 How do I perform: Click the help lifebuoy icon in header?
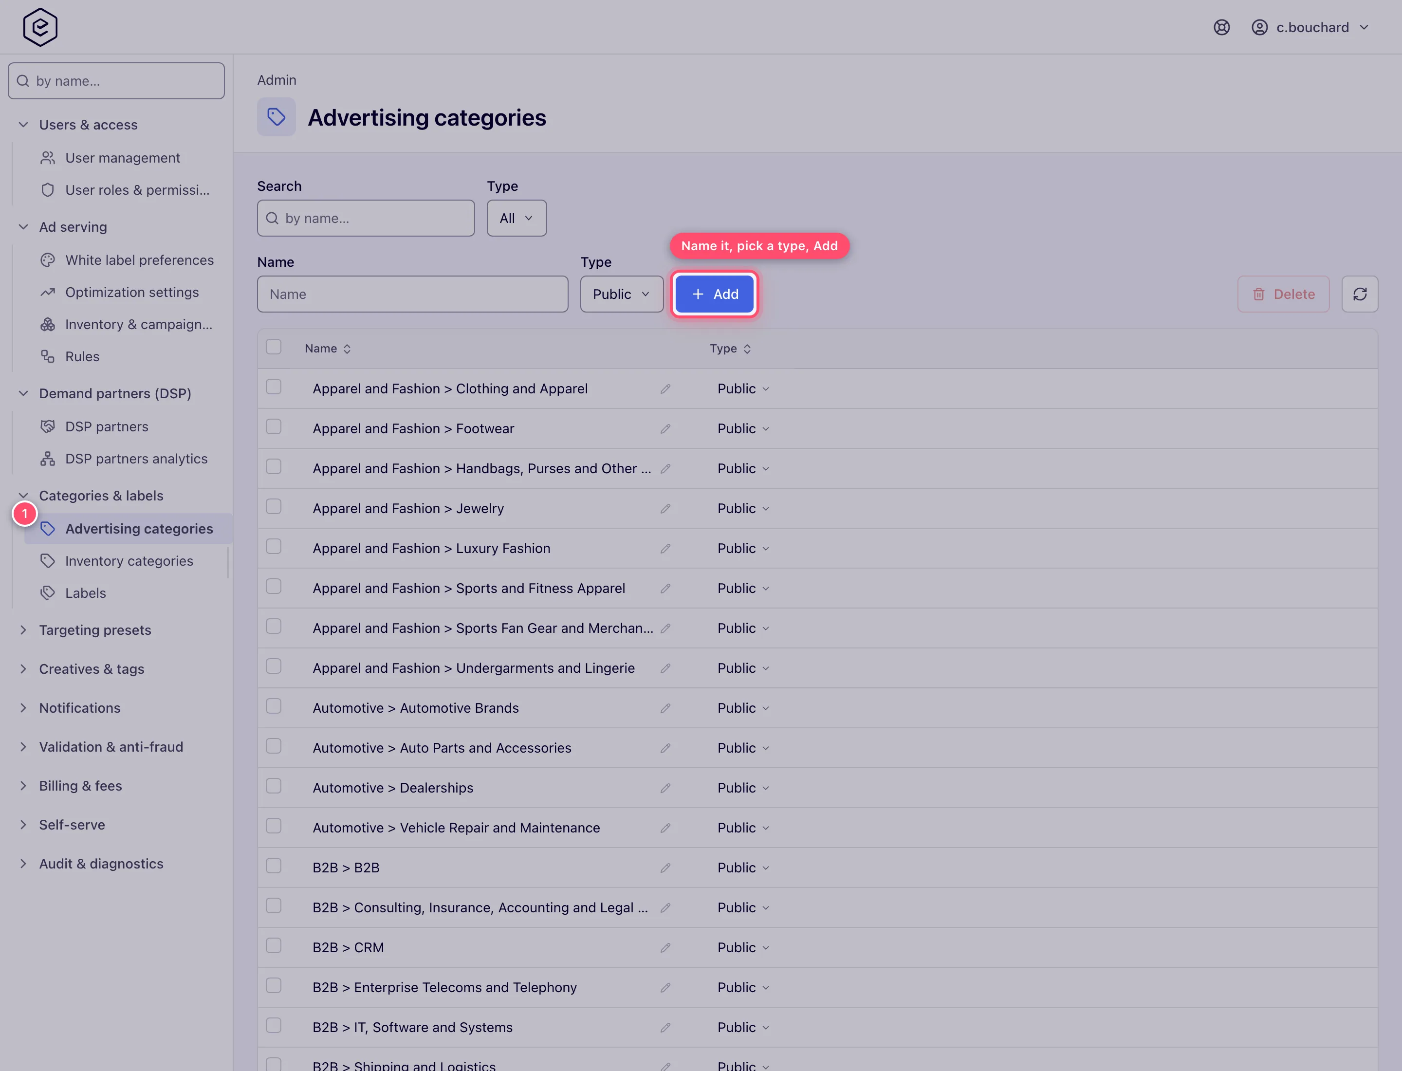click(1221, 27)
